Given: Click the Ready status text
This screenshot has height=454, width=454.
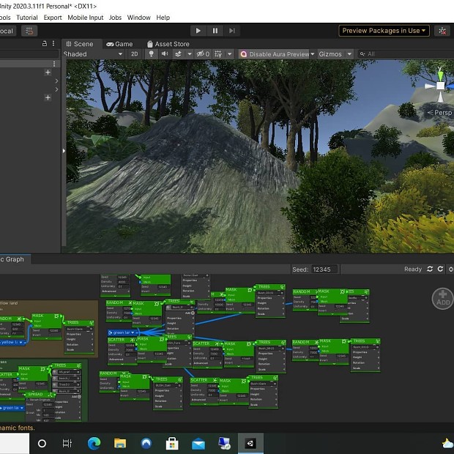Looking at the screenshot, I should tap(413, 269).
